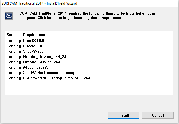
Task: Click the InstallShield Wizard title bar
Action: click(x=89, y=3)
